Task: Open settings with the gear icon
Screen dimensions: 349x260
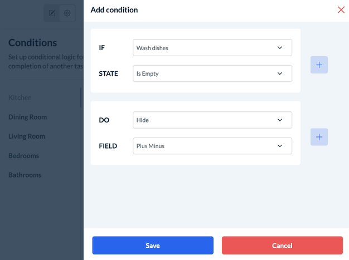Action: [67, 13]
